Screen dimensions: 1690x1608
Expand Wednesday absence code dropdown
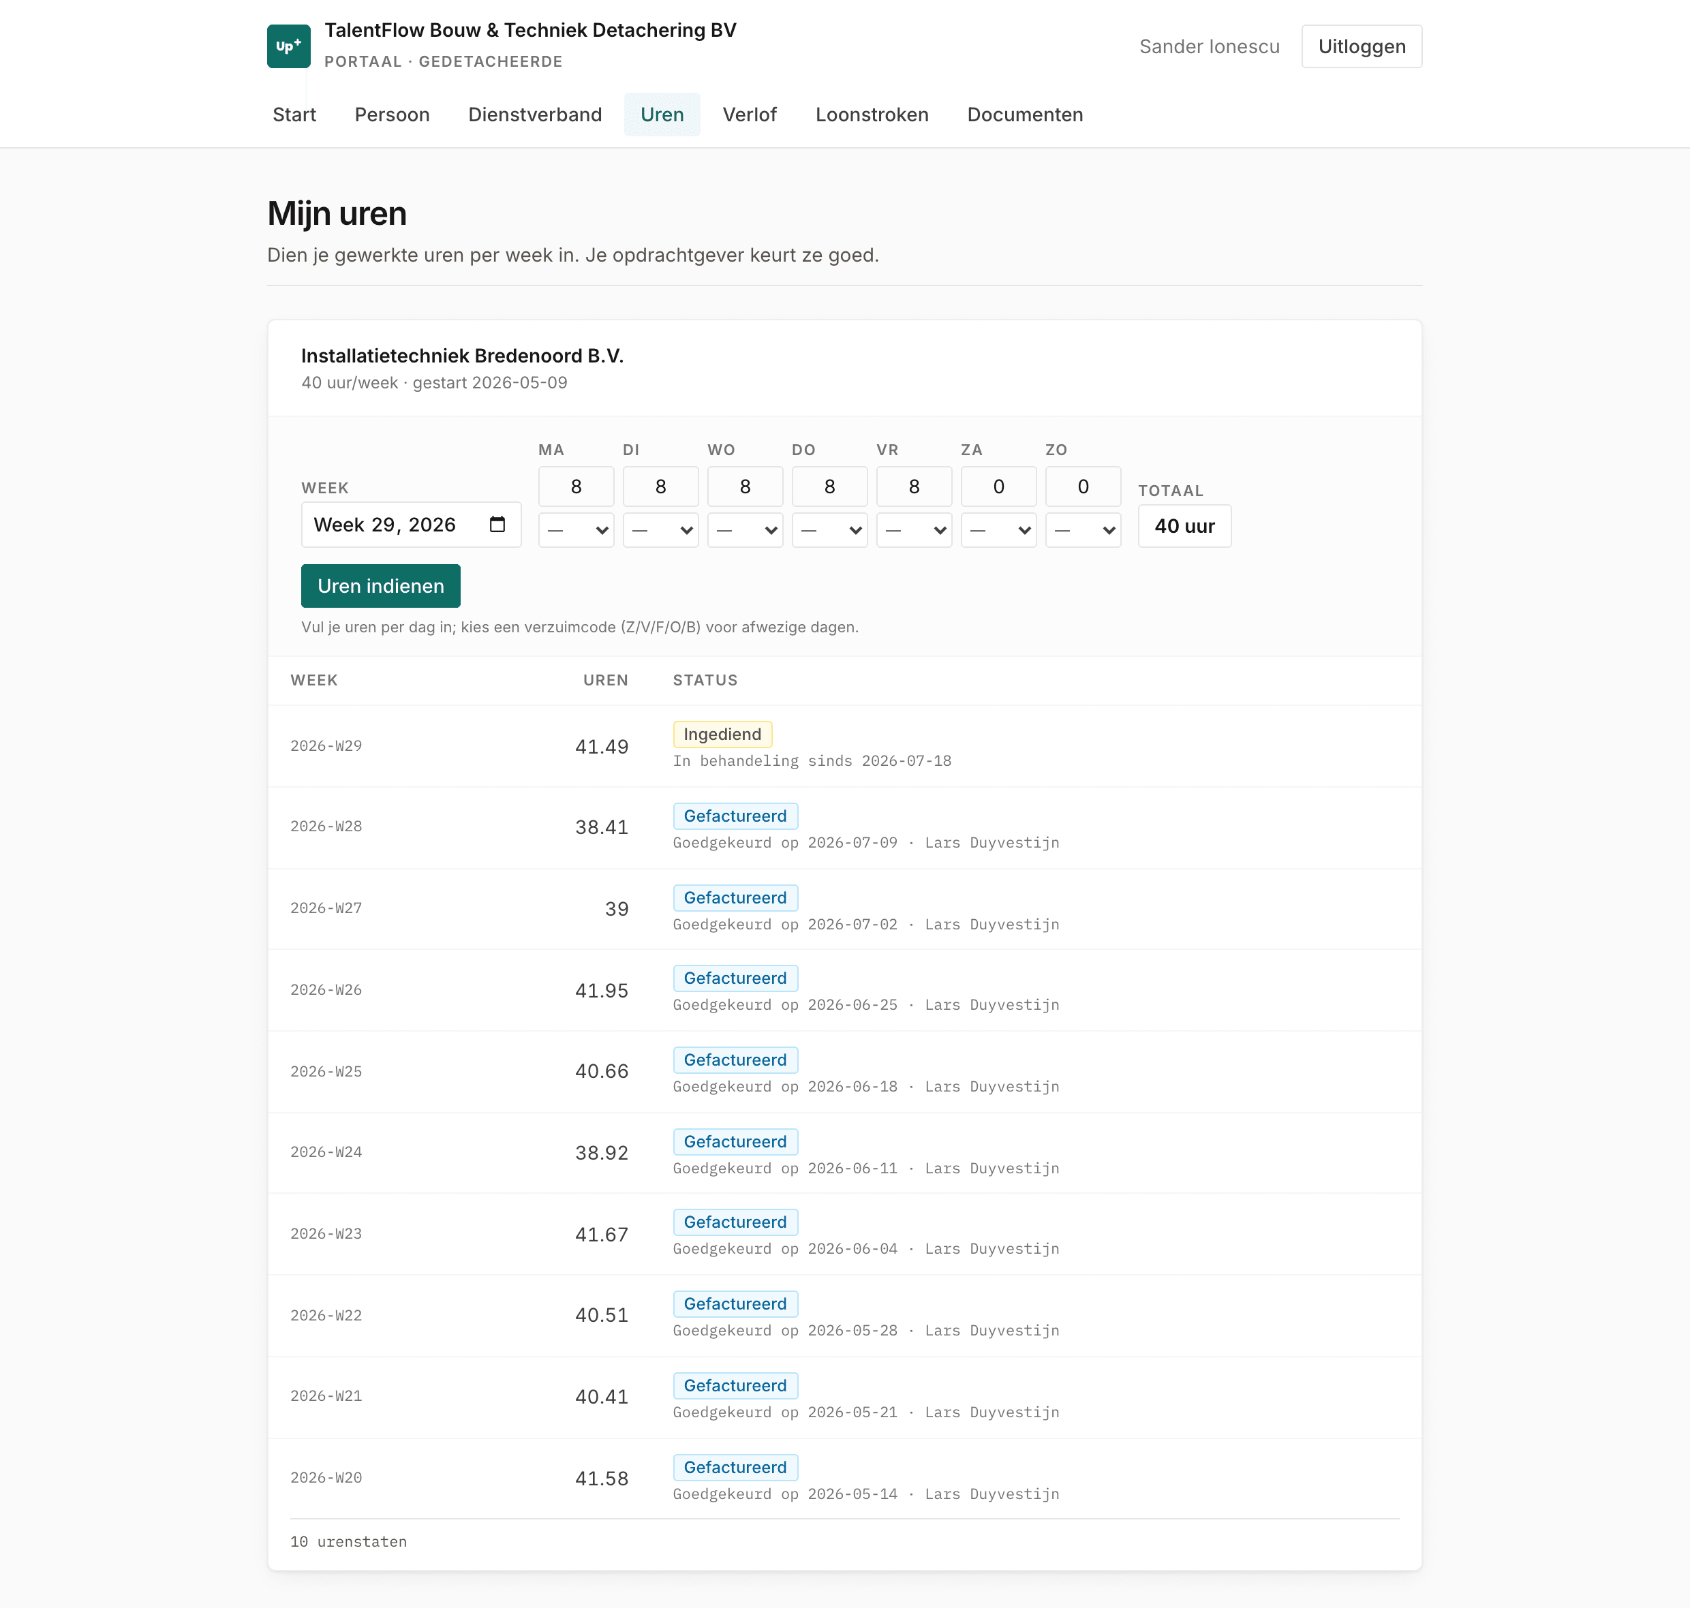pyautogui.click(x=745, y=529)
